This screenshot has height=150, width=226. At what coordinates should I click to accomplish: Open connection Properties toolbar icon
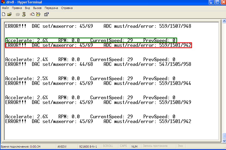46,14
